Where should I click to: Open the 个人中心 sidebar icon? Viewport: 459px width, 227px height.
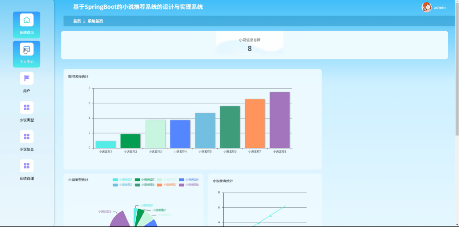click(26, 49)
